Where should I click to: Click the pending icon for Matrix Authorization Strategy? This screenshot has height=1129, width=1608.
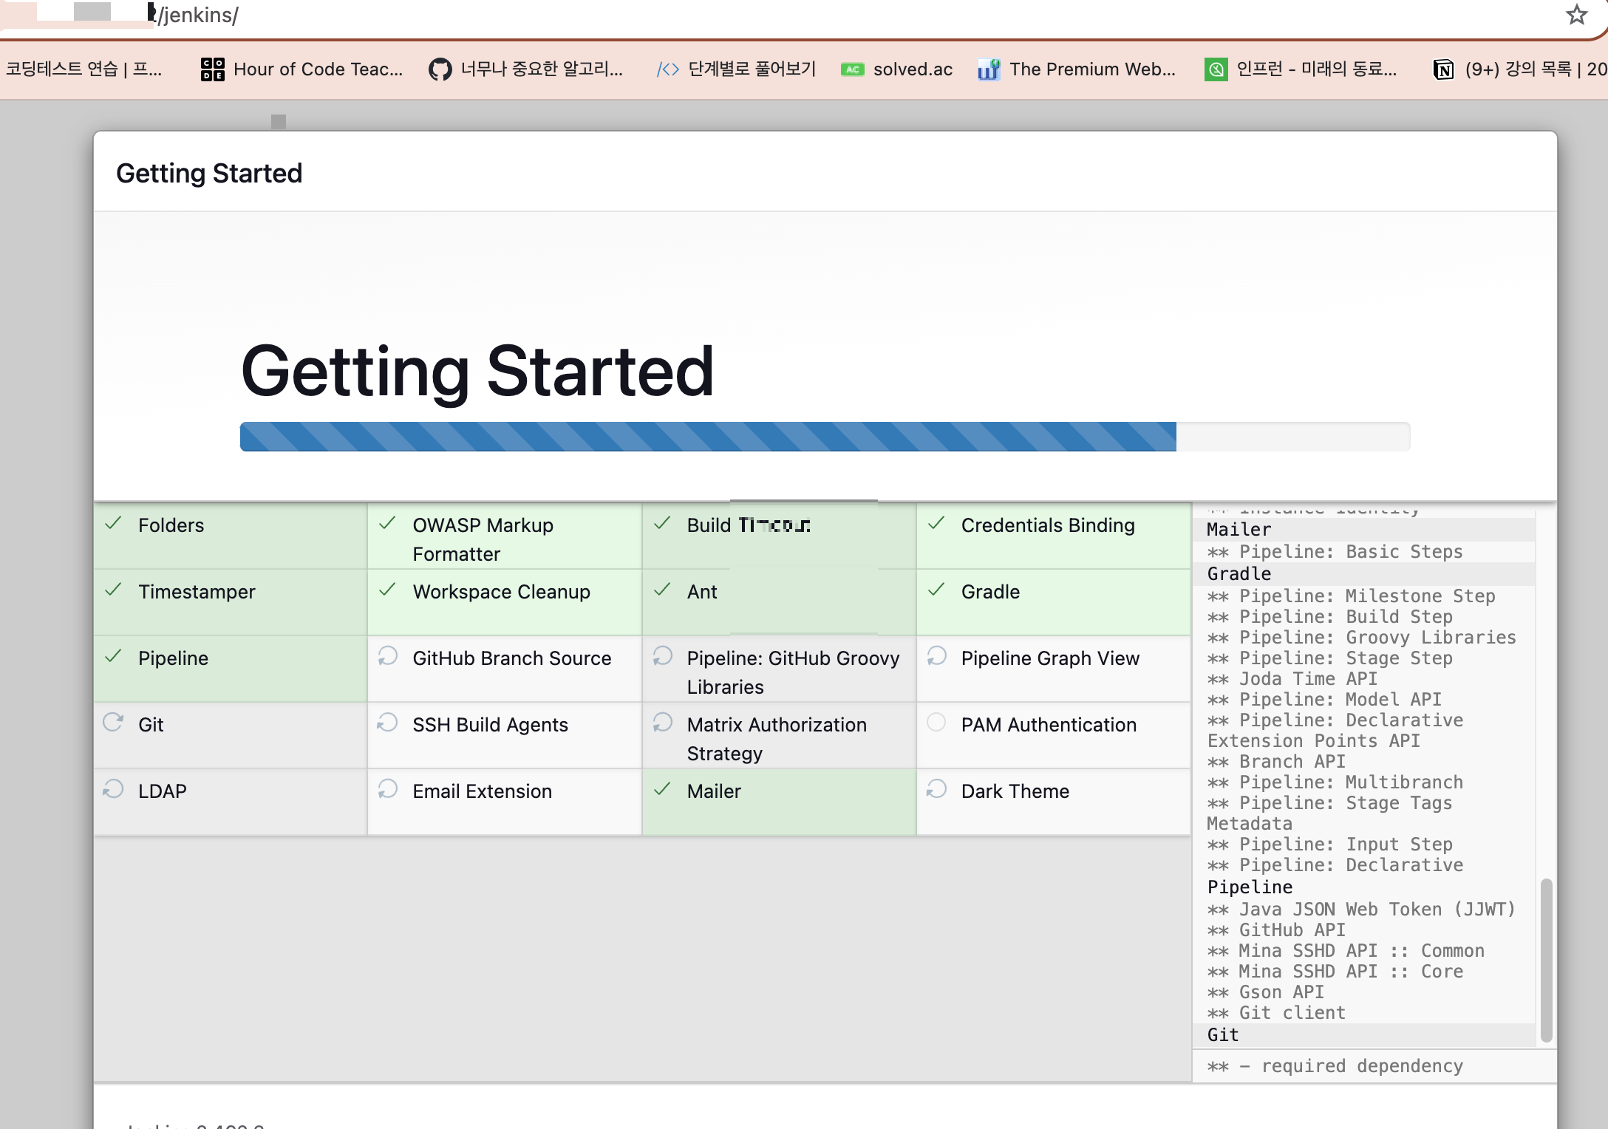[x=662, y=722]
